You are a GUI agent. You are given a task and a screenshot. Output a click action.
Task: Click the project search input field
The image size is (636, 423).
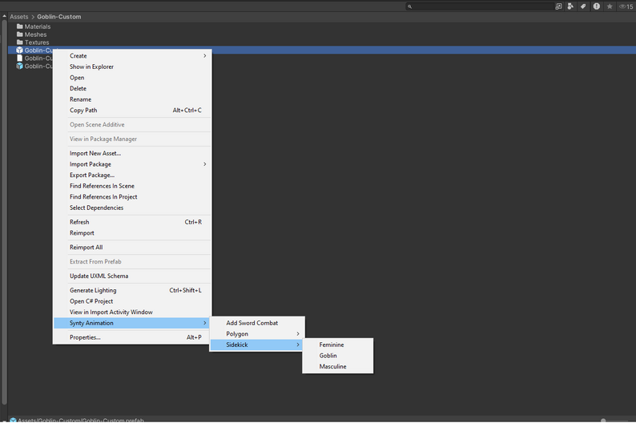[481, 6]
